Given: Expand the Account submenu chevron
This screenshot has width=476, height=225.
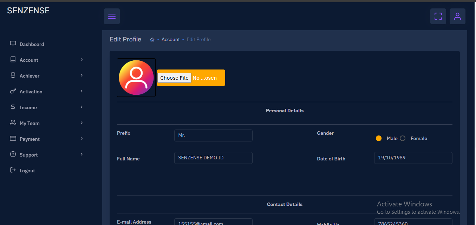Looking at the screenshot, I should coord(81,60).
